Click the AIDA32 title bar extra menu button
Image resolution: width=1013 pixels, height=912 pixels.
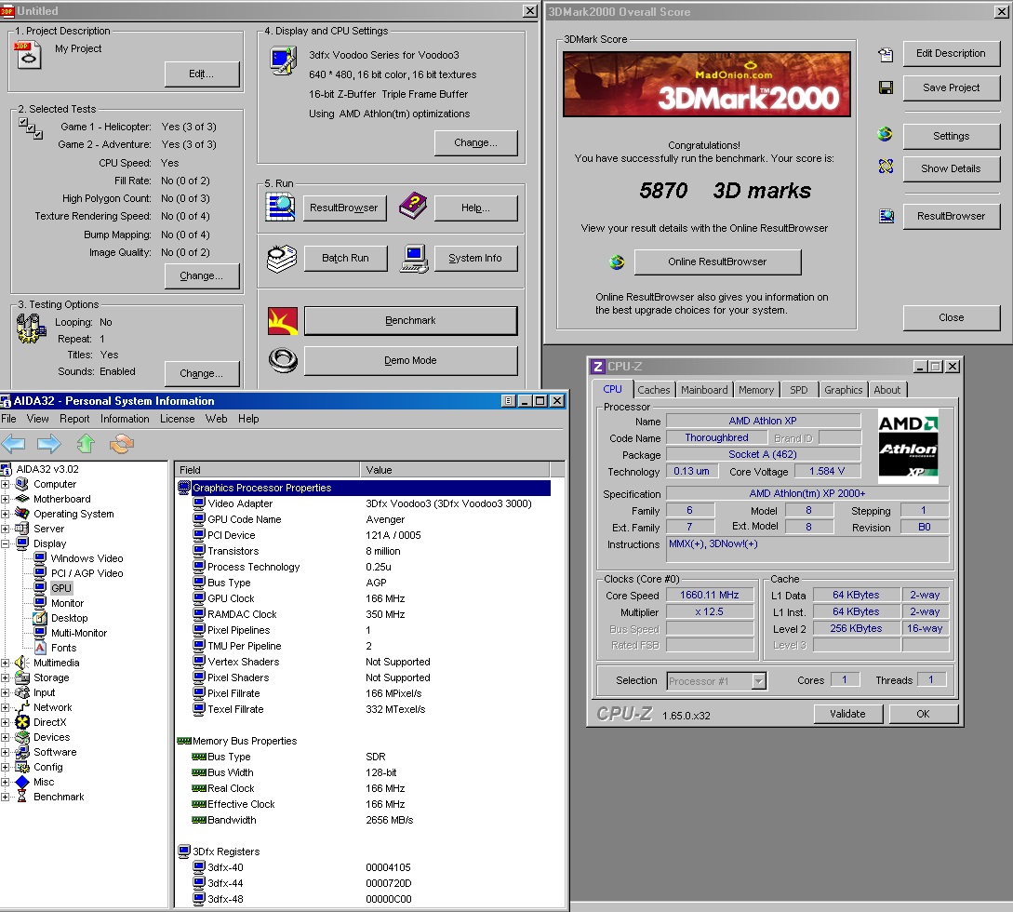509,401
